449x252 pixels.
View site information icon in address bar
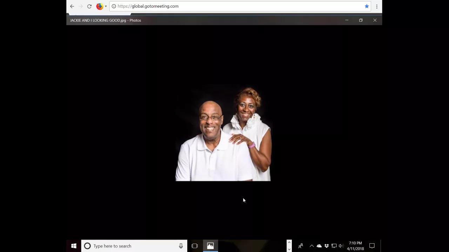[114, 6]
